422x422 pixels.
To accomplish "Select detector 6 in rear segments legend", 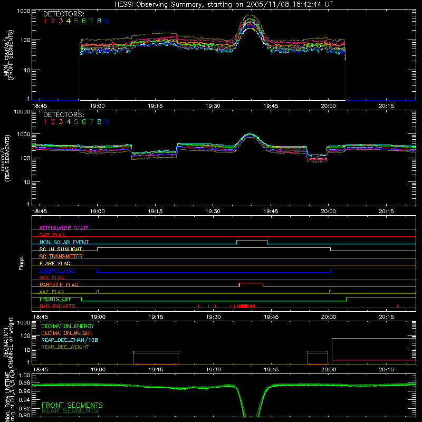I will click(x=84, y=122).
